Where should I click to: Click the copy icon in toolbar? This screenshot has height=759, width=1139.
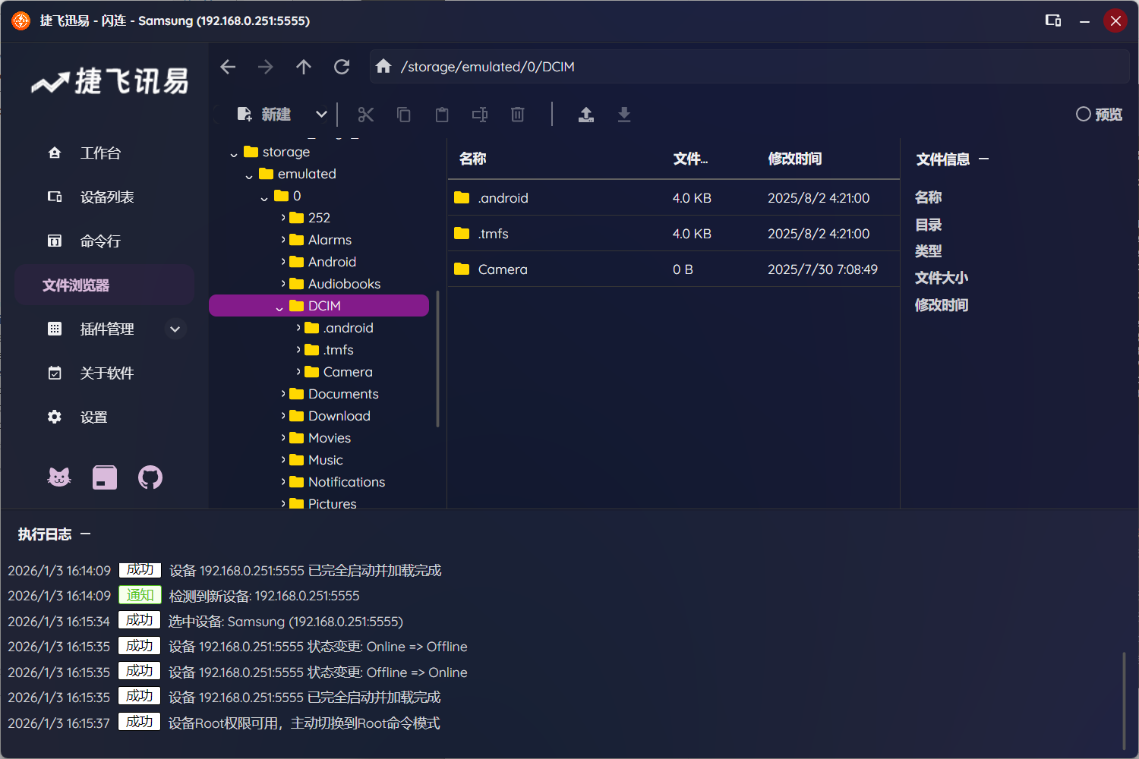click(404, 115)
